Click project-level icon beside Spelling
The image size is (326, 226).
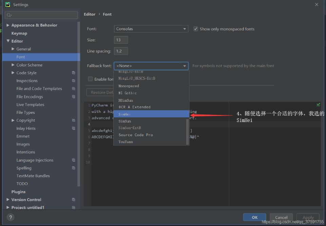(x=74, y=168)
